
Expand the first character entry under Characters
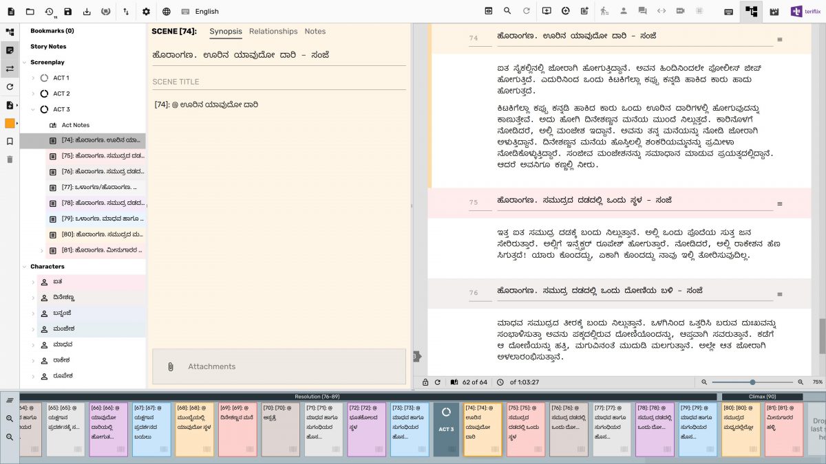pos(32,282)
